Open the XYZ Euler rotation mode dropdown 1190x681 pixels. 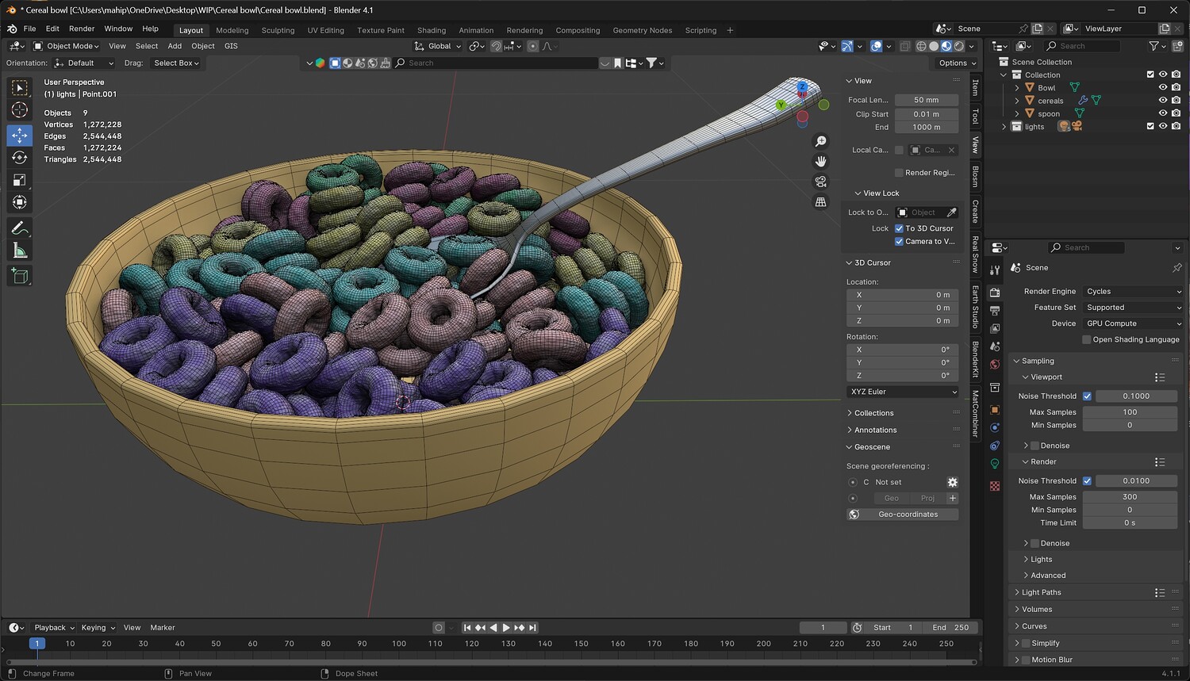click(x=903, y=392)
